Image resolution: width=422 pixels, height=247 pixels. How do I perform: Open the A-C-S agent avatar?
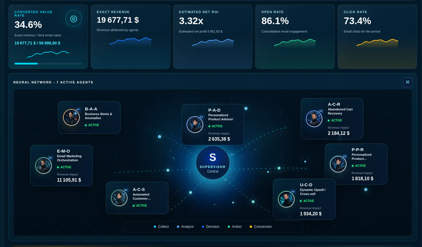point(119,198)
